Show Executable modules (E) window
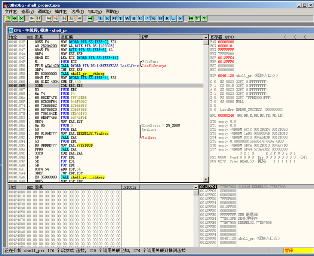314x256 pixels. 108,18
